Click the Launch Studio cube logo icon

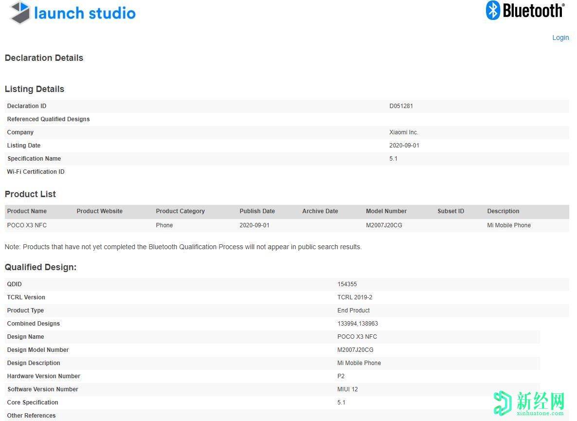tap(20, 13)
